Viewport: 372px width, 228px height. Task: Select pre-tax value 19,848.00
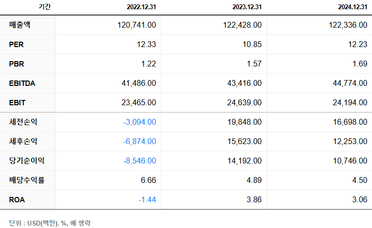pyautogui.click(x=244, y=122)
